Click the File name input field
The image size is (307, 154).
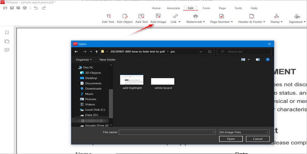tap(167, 132)
